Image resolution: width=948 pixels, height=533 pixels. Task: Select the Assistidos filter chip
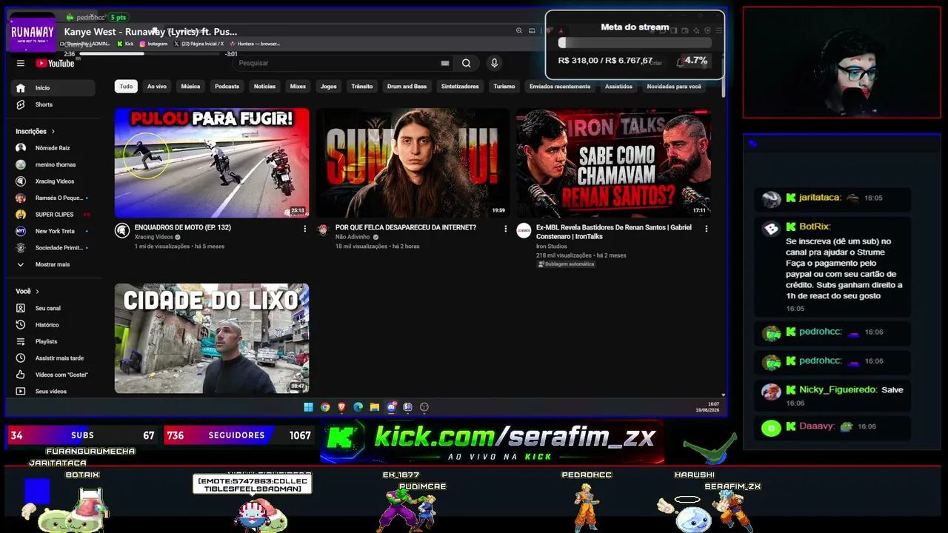618,87
